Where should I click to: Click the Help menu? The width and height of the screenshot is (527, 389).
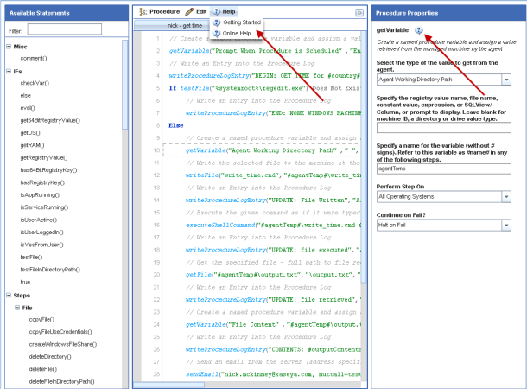click(x=224, y=12)
